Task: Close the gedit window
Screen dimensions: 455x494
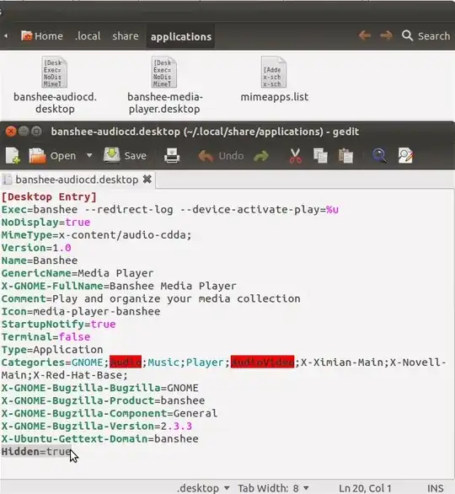Action: pos(11,131)
